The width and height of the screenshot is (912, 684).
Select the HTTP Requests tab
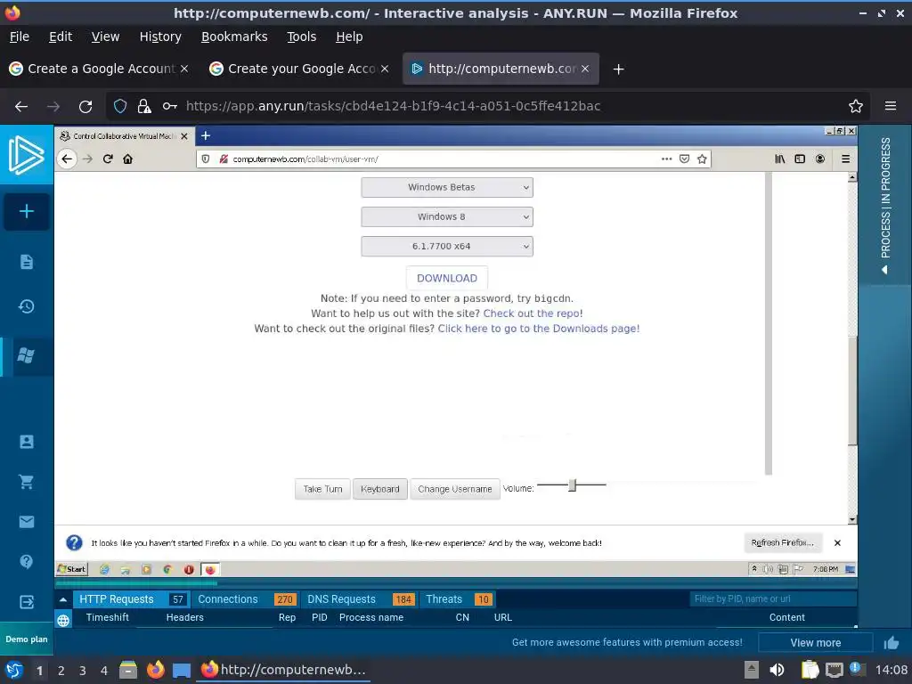(132, 599)
